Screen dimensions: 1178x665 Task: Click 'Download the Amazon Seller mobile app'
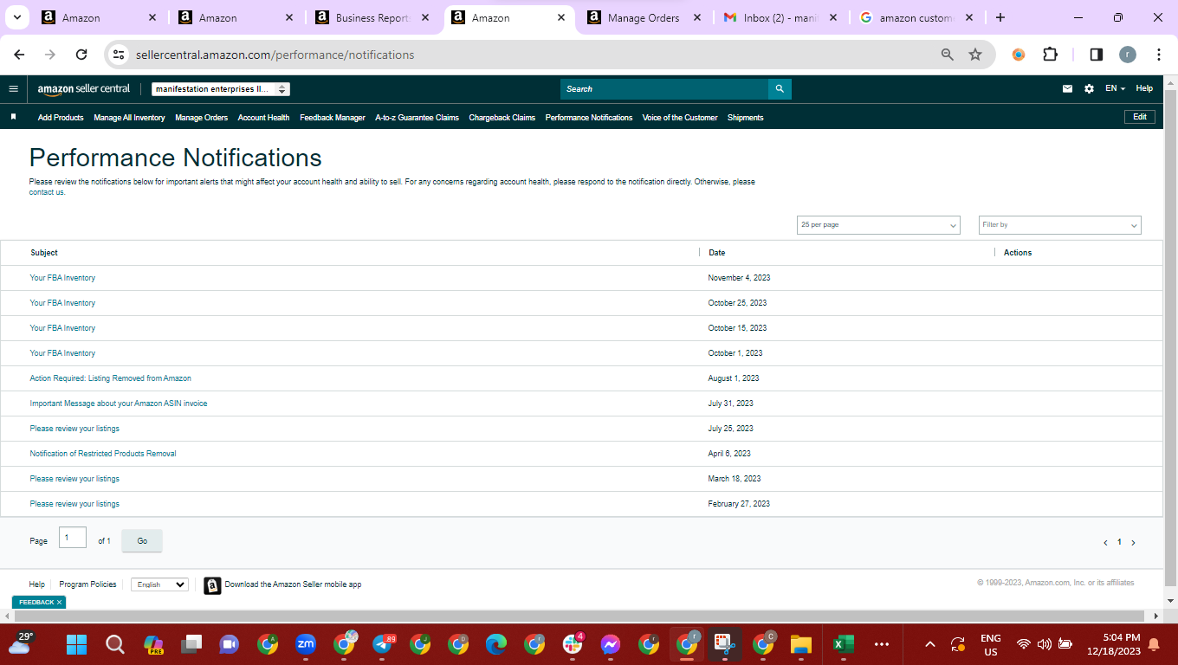point(293,584)
